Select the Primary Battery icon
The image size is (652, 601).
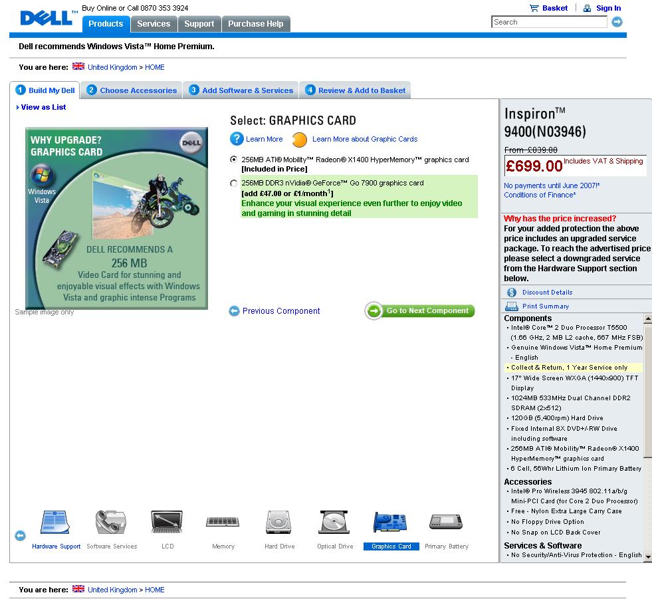[446, 522]
